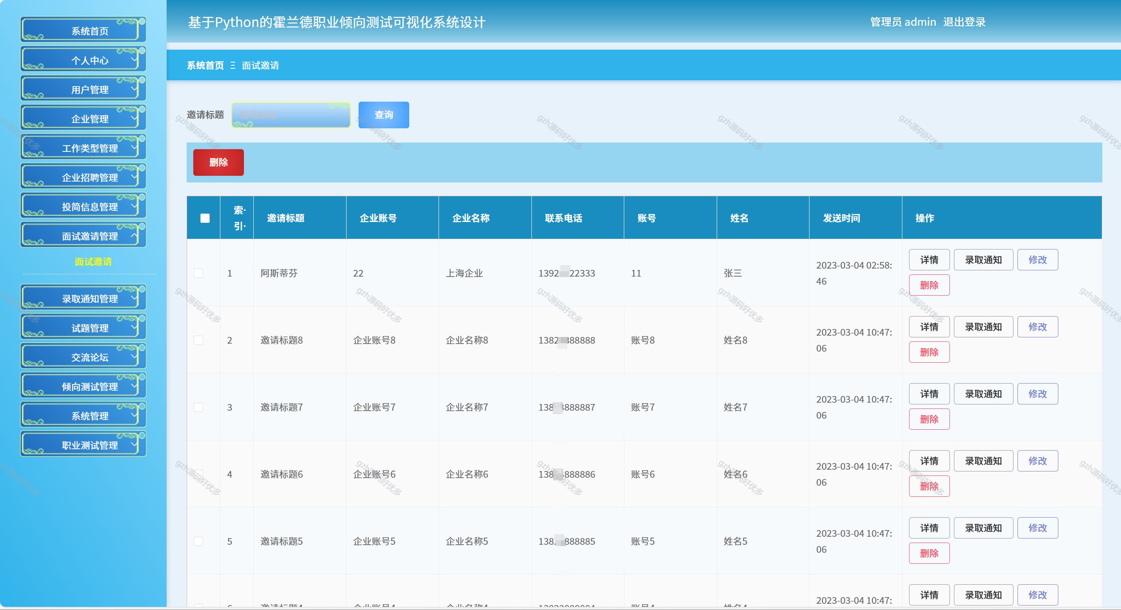The image size is (1121, 610).
Task: Expand the 个人中心 menu arrow
Action: (x=134, y=59)
